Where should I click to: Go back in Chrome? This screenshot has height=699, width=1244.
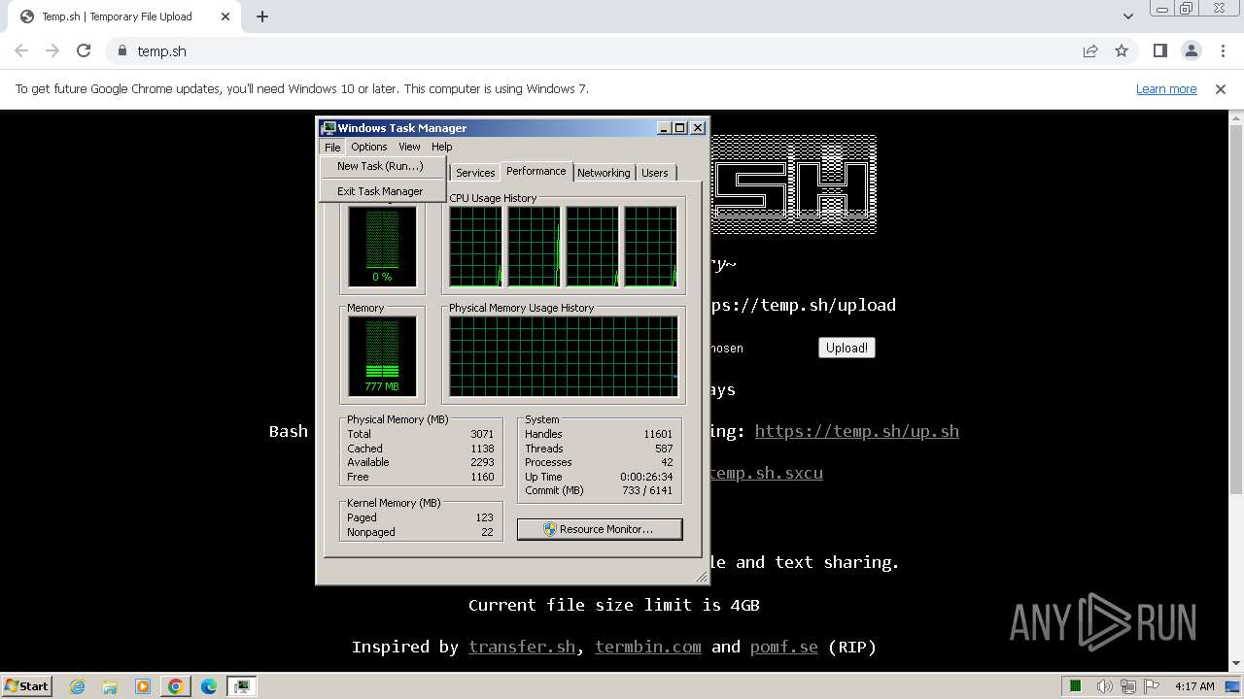(21, 50)
